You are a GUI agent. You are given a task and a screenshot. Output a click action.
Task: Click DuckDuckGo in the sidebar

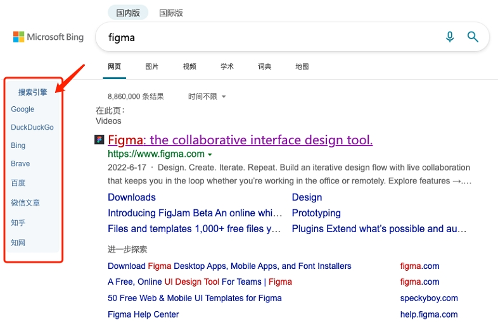pyautogui.click(x=32, y=127)
